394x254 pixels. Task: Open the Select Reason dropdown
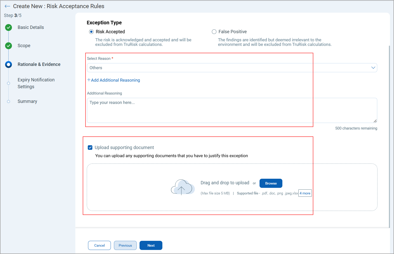point(231,68)
